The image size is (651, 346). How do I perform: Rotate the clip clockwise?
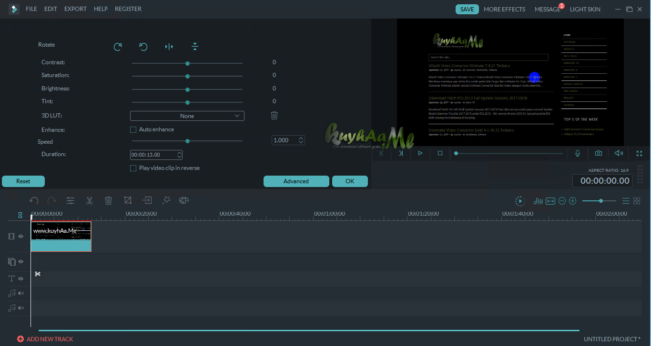[118, 47]
